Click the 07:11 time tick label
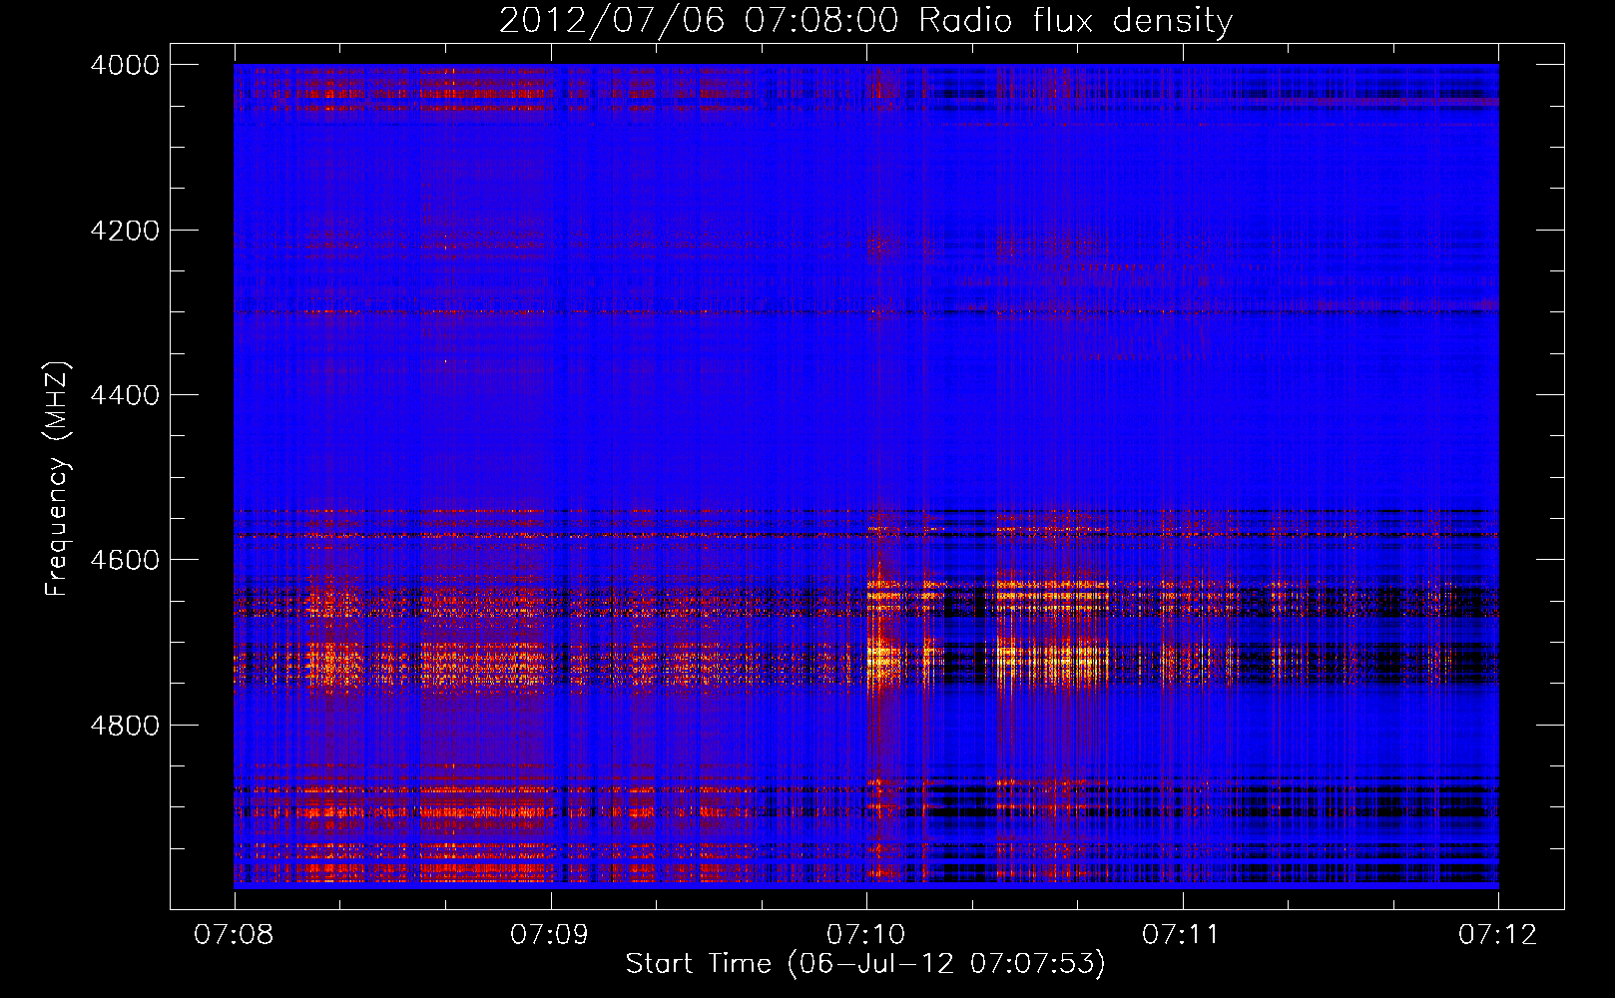1615x998 pixels. [x=1182, y=935]
